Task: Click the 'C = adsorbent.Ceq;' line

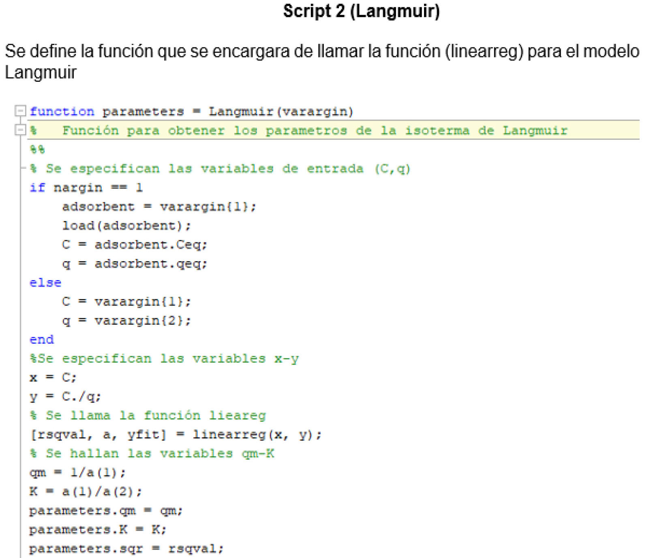Action: tap(134, 245)
